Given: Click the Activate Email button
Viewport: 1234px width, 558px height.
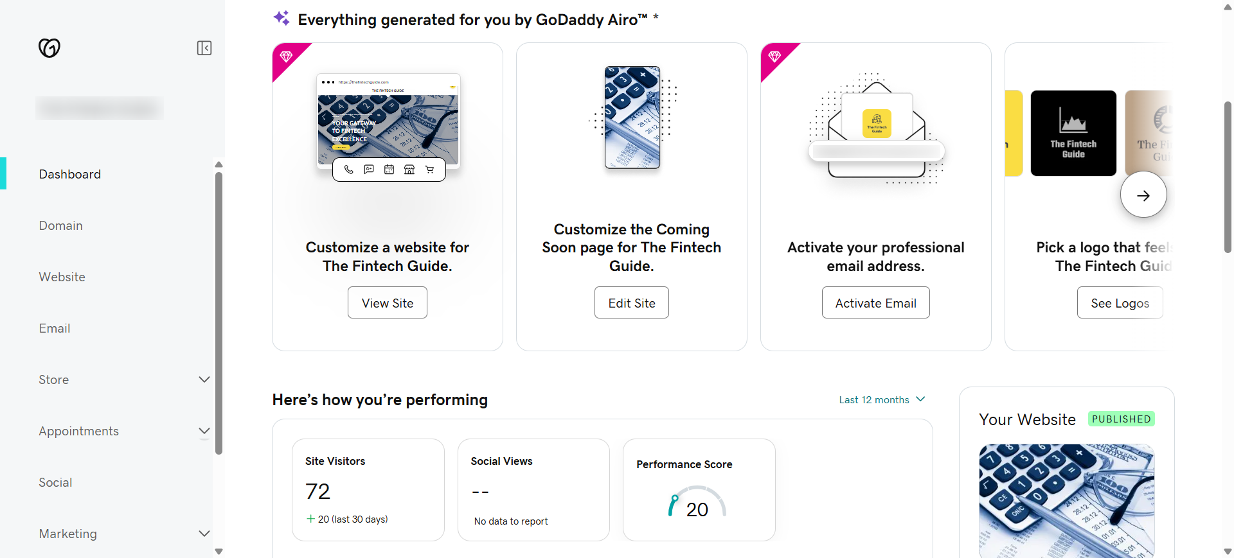Looking at the screenshot, I should point(875,302).
